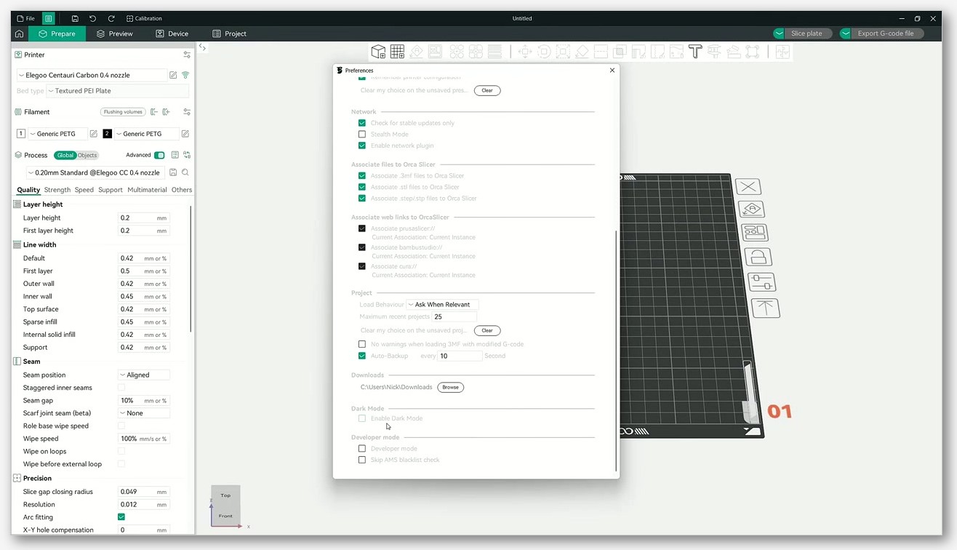Turn on Developer mode checkbox

pyautogui.click(x=362, y=449)
